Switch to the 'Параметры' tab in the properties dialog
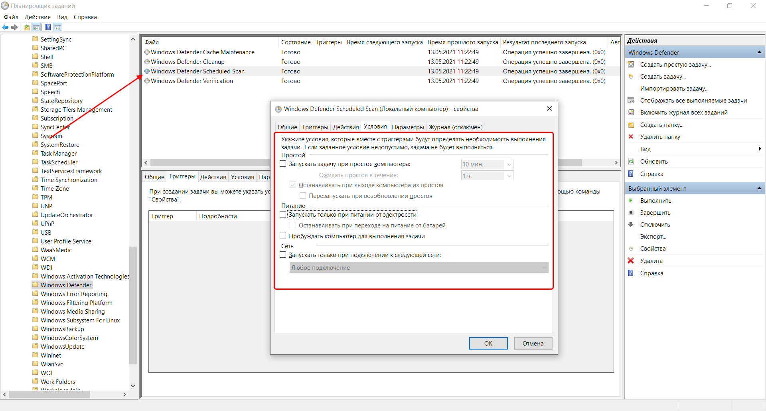This screenshot has height=411, width=766. point(408,127)
